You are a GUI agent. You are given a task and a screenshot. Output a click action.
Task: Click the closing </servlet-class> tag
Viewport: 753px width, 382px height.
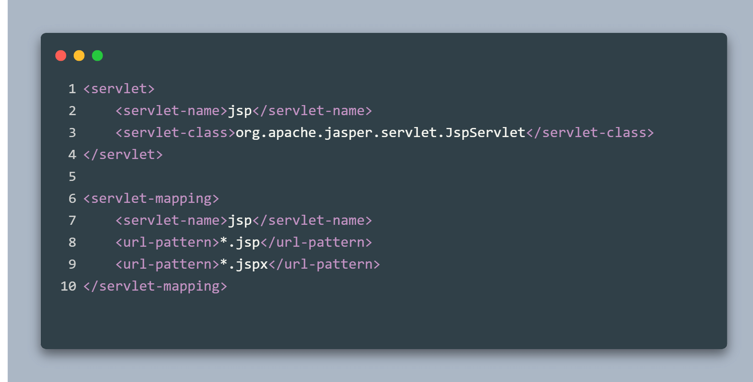[590, 133]
